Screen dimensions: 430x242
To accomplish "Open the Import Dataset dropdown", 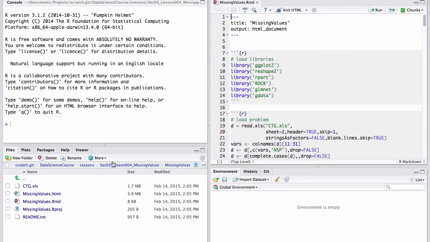I will point(251,179).
